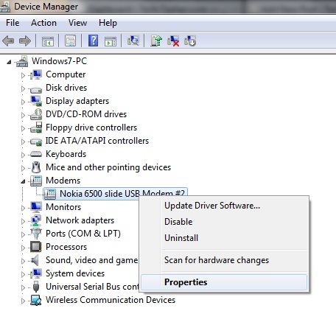Open the View menu

point(77,23)
